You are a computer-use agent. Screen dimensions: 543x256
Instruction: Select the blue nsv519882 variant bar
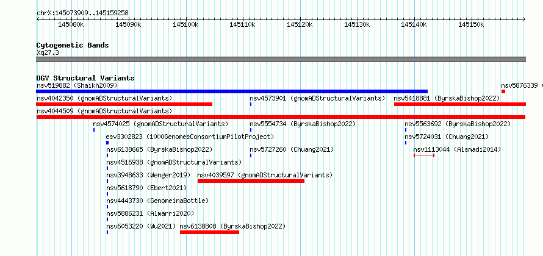232,91
